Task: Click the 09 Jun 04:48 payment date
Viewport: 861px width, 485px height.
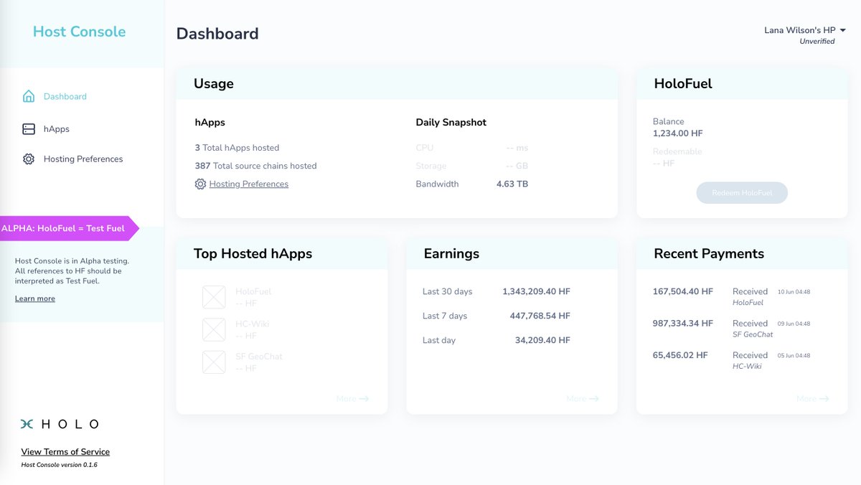Action: pos(794,324)
